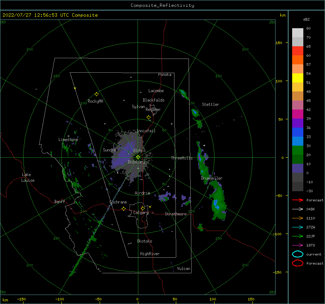Image resolution: width=325 pixels, height=304 pixels.
Task: Click the 22JP legend text
Action: (x=311, y=236)
